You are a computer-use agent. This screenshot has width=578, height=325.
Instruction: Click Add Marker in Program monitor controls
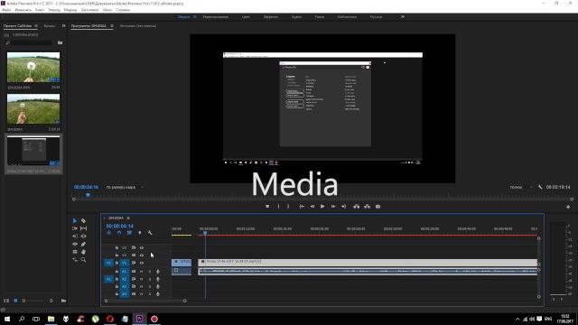267,207
